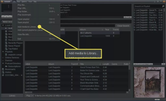This screenshot has width=166, height=101.
Task: Choose Exit from the File menu
Action: (36, 39)
